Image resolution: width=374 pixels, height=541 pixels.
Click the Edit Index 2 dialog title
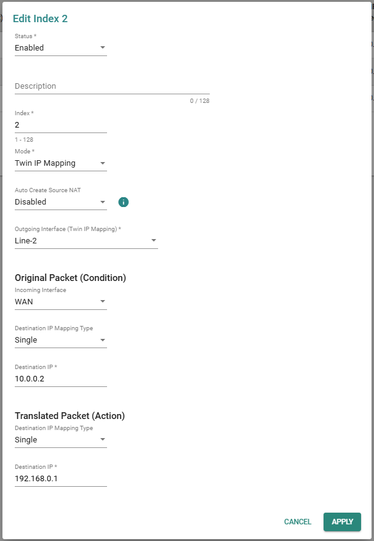pyautogui.click(x=41, y=18)
